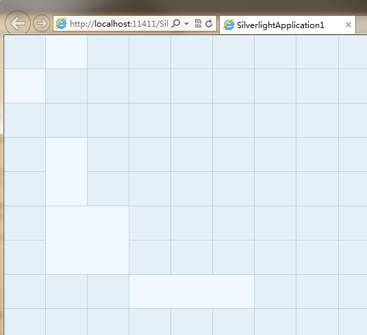Click the wide horizontal light tile in the grid
The width and height of the screenshot is (367, 335).
tap(192, 291)
